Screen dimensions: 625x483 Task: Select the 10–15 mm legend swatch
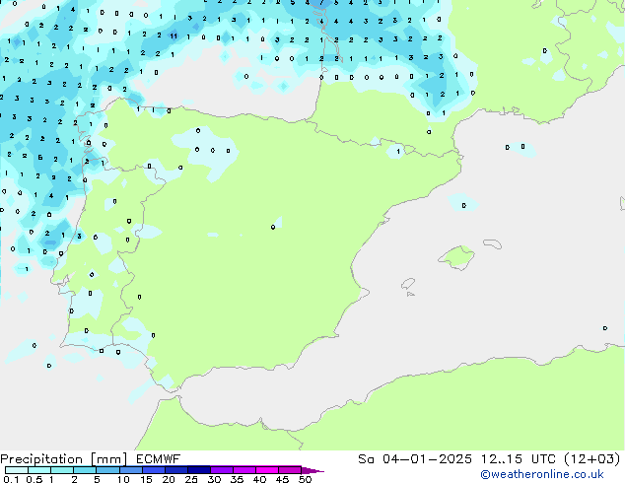[131, 470]
